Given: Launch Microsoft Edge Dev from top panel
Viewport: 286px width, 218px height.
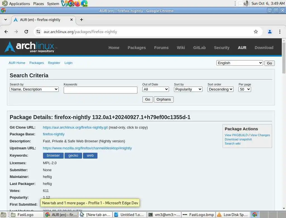Looking at the screenshot, I should (84, 3).
